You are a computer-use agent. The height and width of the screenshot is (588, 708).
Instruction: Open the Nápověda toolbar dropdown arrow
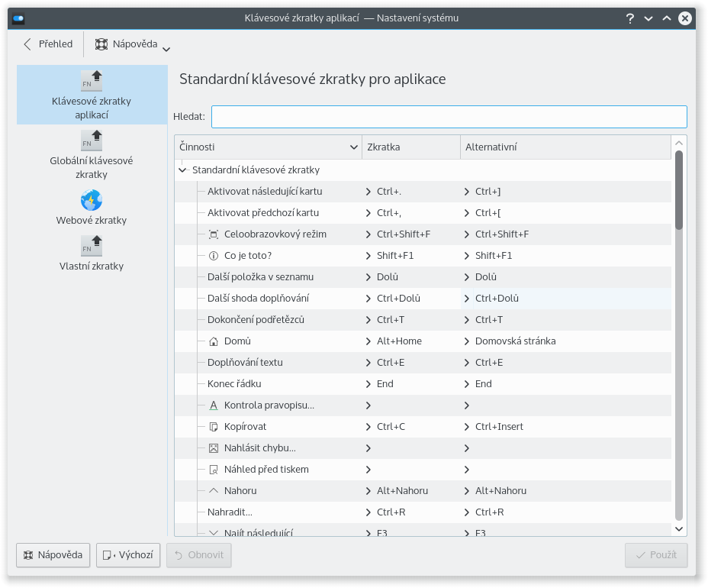(x=166, y=50)
